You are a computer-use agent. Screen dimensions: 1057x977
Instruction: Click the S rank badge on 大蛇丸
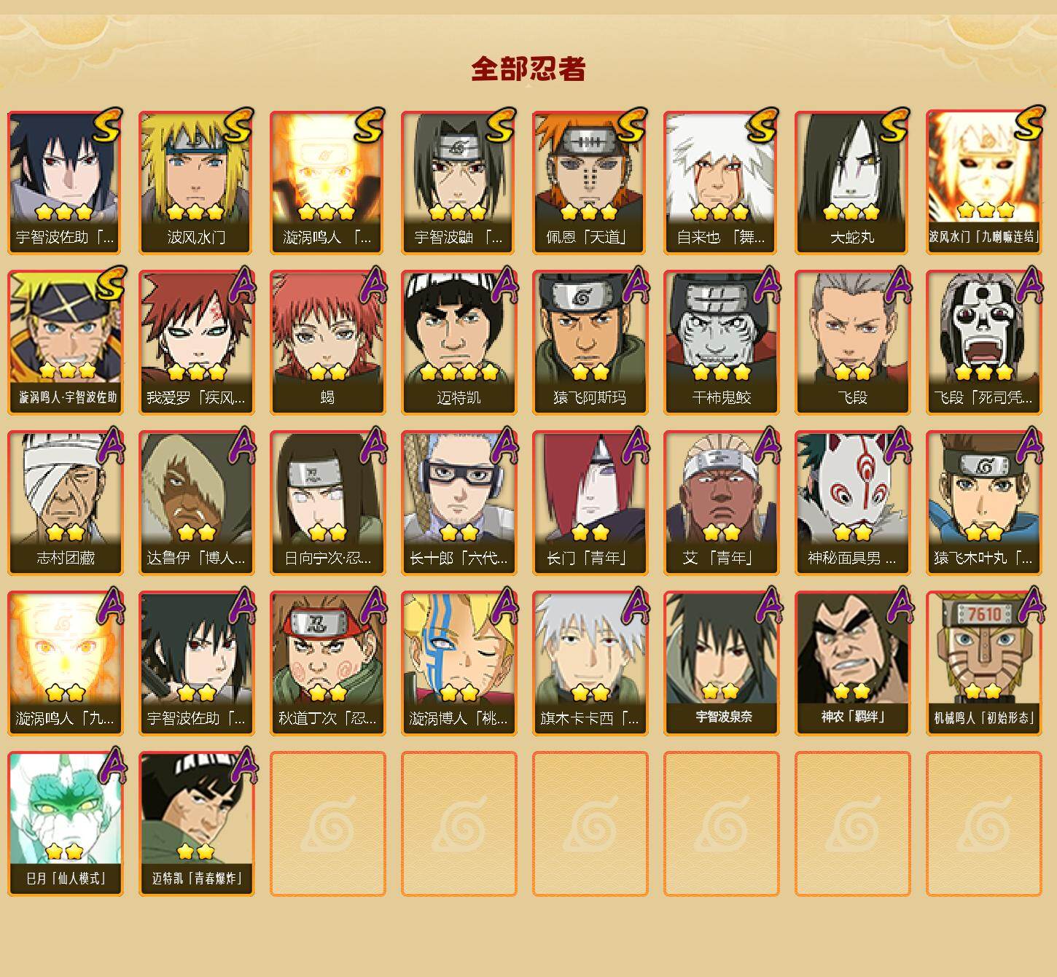point(894,124)
